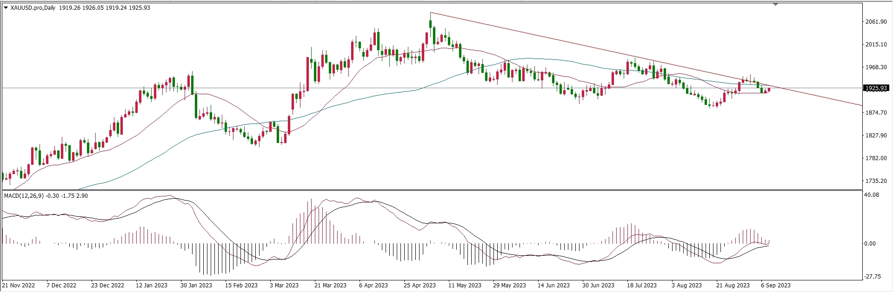
Task: Click the OHLC values next to chart title
Action: 105,8
